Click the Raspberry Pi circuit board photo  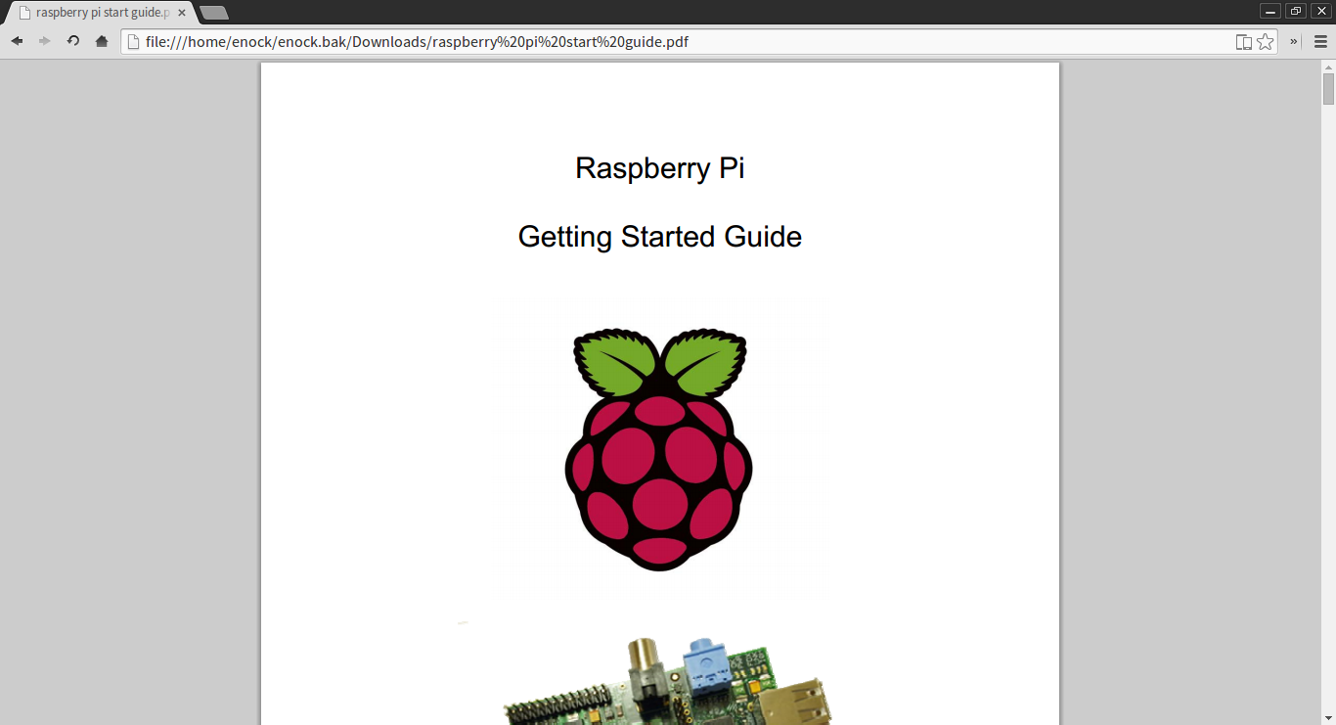point(667,680)
